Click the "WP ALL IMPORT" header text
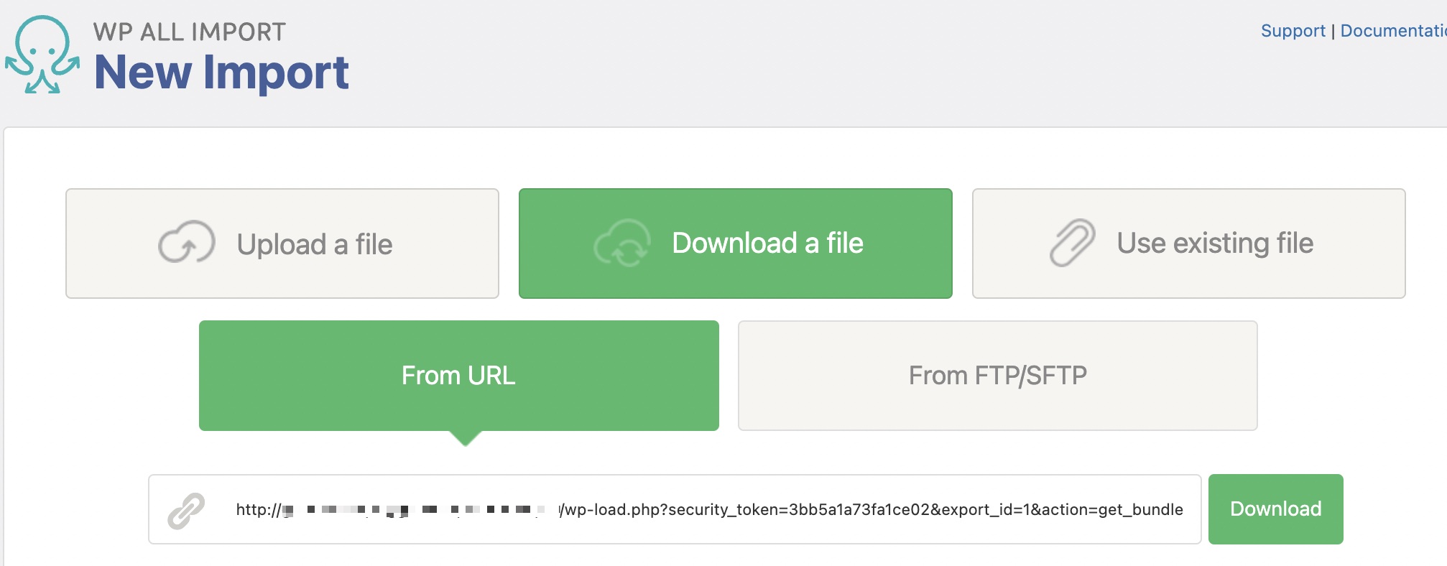1447x566 pixels. [190, 32]
